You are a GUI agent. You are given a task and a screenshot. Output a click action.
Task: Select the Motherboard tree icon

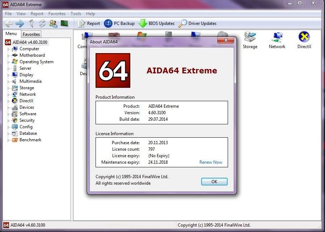coord(15,55)
